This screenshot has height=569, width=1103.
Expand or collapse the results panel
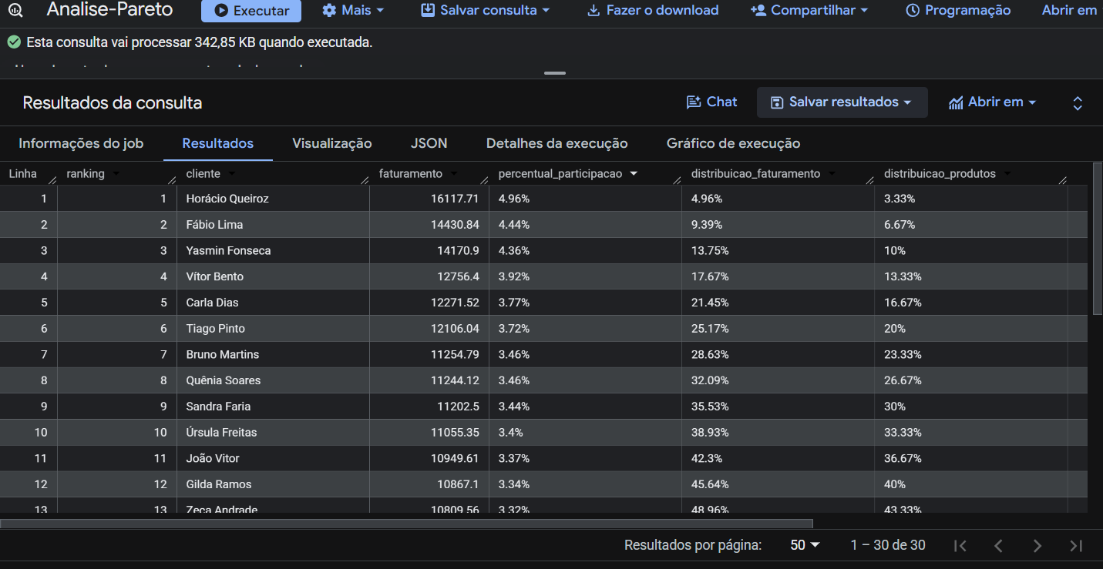tap(1078, 103)
